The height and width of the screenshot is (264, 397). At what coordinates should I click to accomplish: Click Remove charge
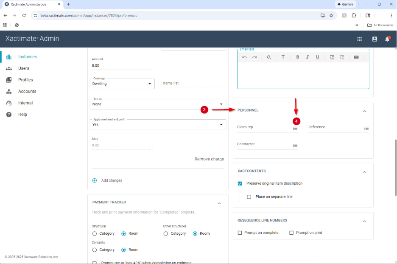(x=209, y=159)
